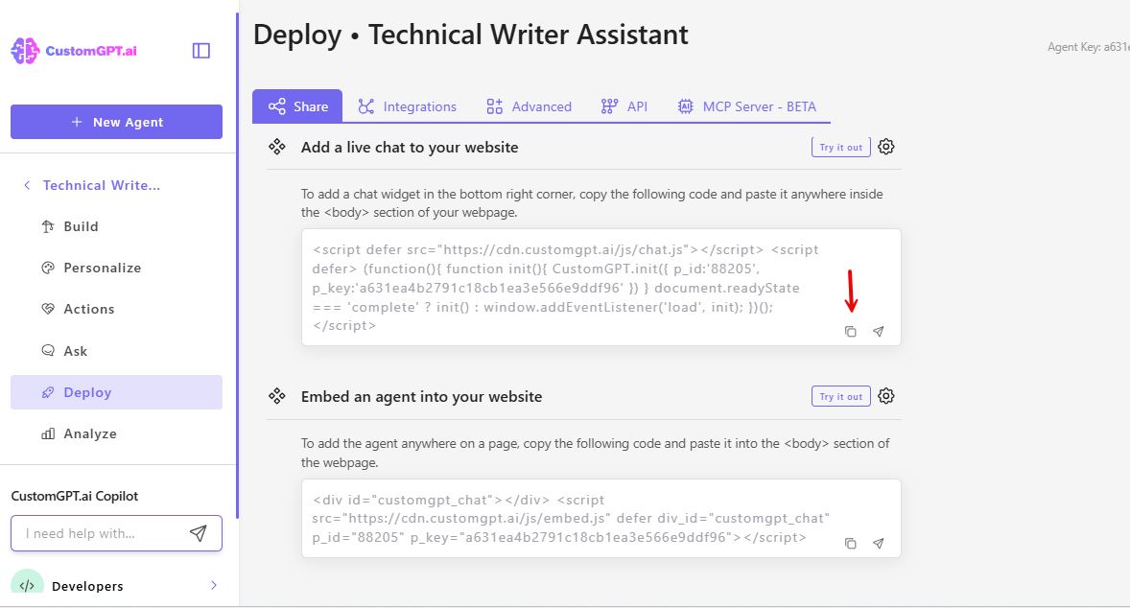Viewport: 1130px width, 608px height.
Task: Click the live chat script code box
Action: 601,288
